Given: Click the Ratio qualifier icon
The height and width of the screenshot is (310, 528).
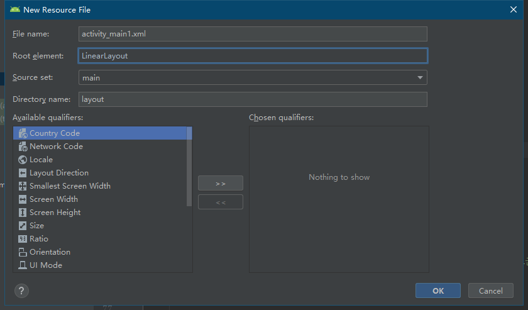Looking at the screenshot, I should 23,239.
